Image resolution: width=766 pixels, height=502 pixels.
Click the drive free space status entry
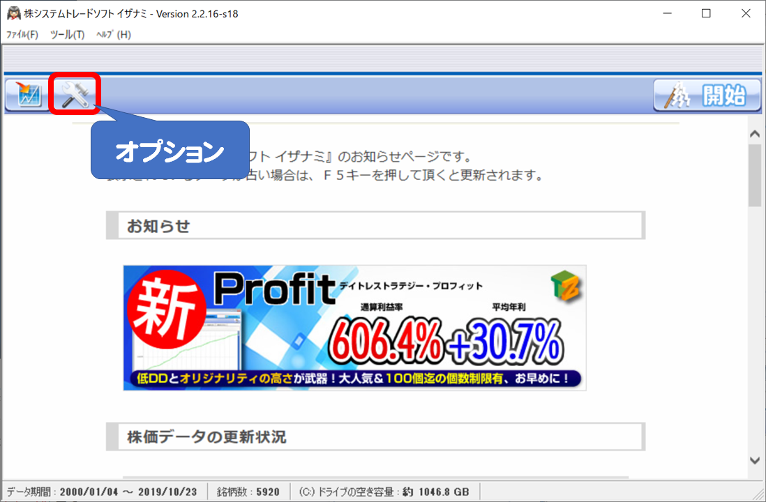pyautogui.click(x=384, y=492)
